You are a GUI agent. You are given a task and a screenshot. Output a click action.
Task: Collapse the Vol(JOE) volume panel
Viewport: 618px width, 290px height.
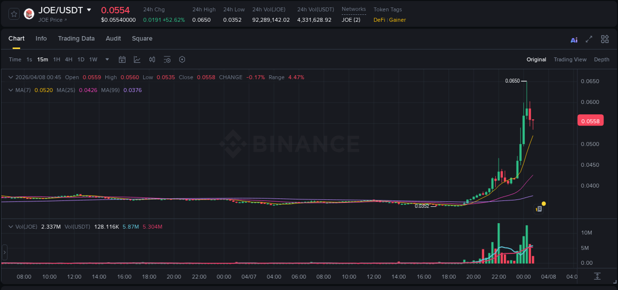click(x=11, y=227)
